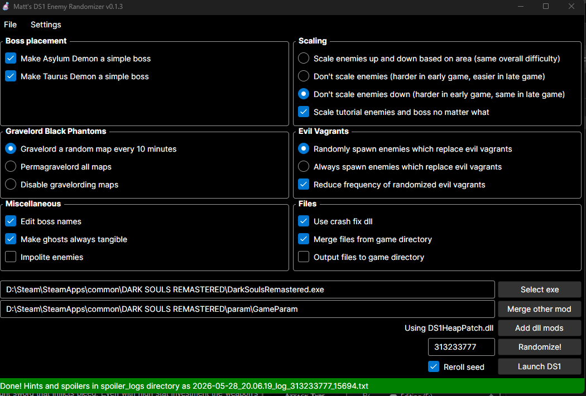Screen dimensions: 586x396
Task: Click the seed number field 313233777
Action: click(x=461, y=347)
